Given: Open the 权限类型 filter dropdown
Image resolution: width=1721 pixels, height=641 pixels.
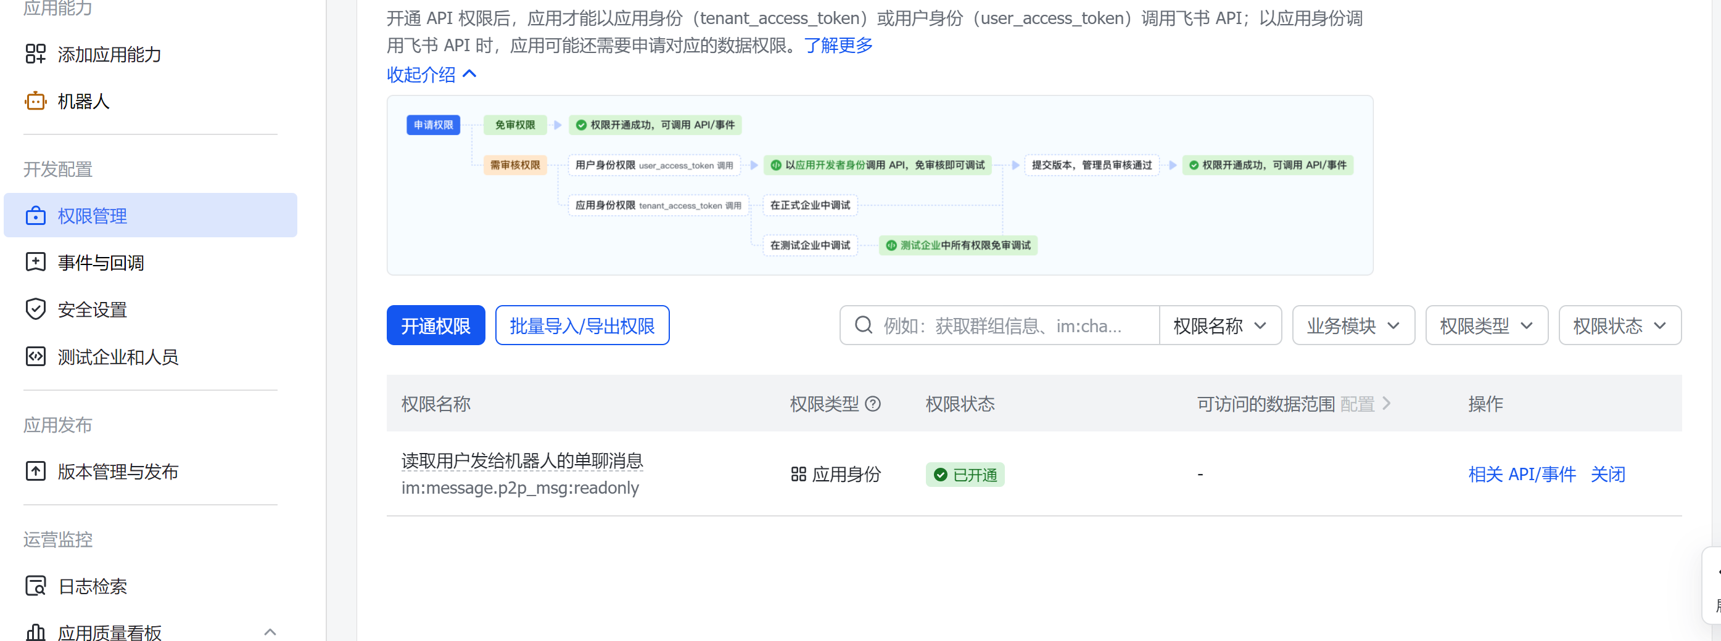Looking at the screenshot, I should (1487, 325).
